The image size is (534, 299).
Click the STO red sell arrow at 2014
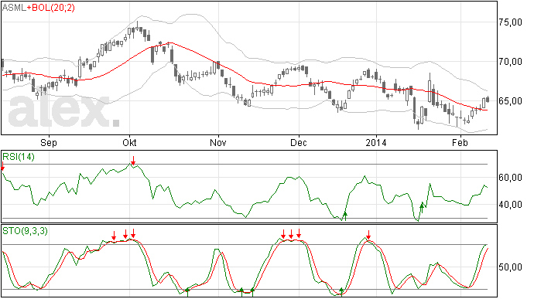(x=368, y=235)
